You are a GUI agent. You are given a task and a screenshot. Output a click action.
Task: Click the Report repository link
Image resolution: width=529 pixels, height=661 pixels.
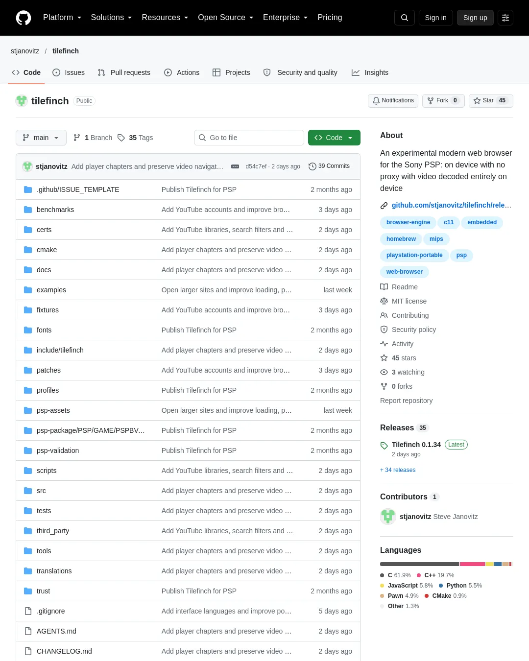(x=407, y=401)
